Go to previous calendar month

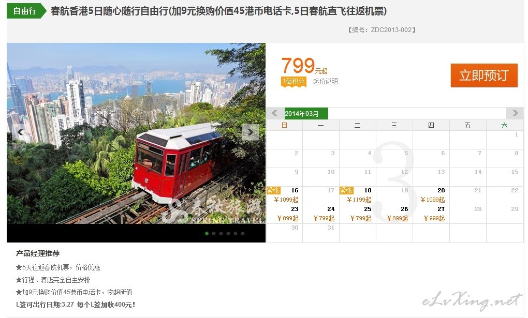[x=275, y=113]
